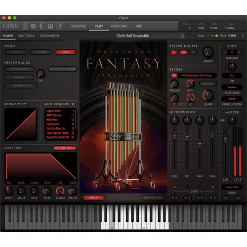Enable Portamento performance mode
Image resolution: width=247 pixels, height=247 pixels.
[x=19, y=69]
